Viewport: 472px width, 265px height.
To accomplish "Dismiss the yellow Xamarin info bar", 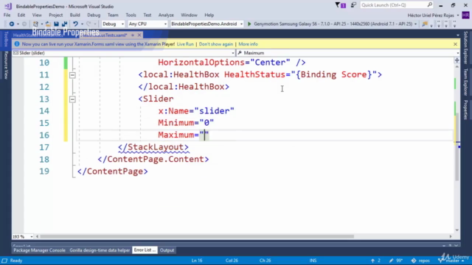I will click(455, 44).
